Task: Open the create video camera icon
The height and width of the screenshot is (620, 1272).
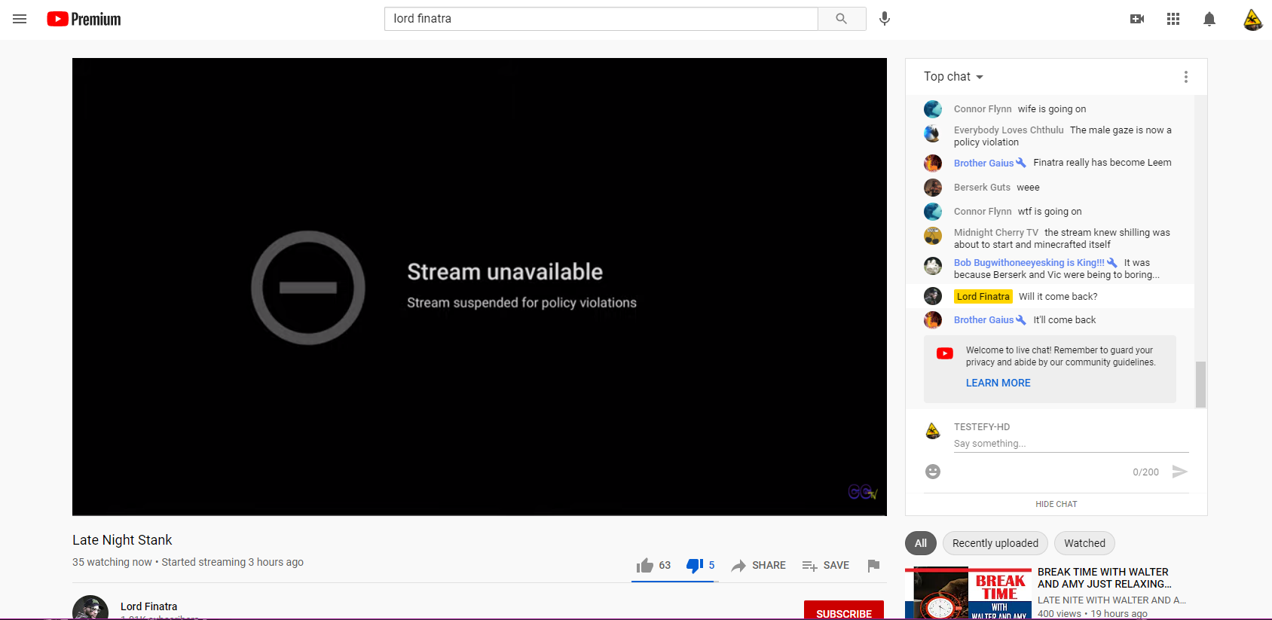Action: (x=1137, y=19)
